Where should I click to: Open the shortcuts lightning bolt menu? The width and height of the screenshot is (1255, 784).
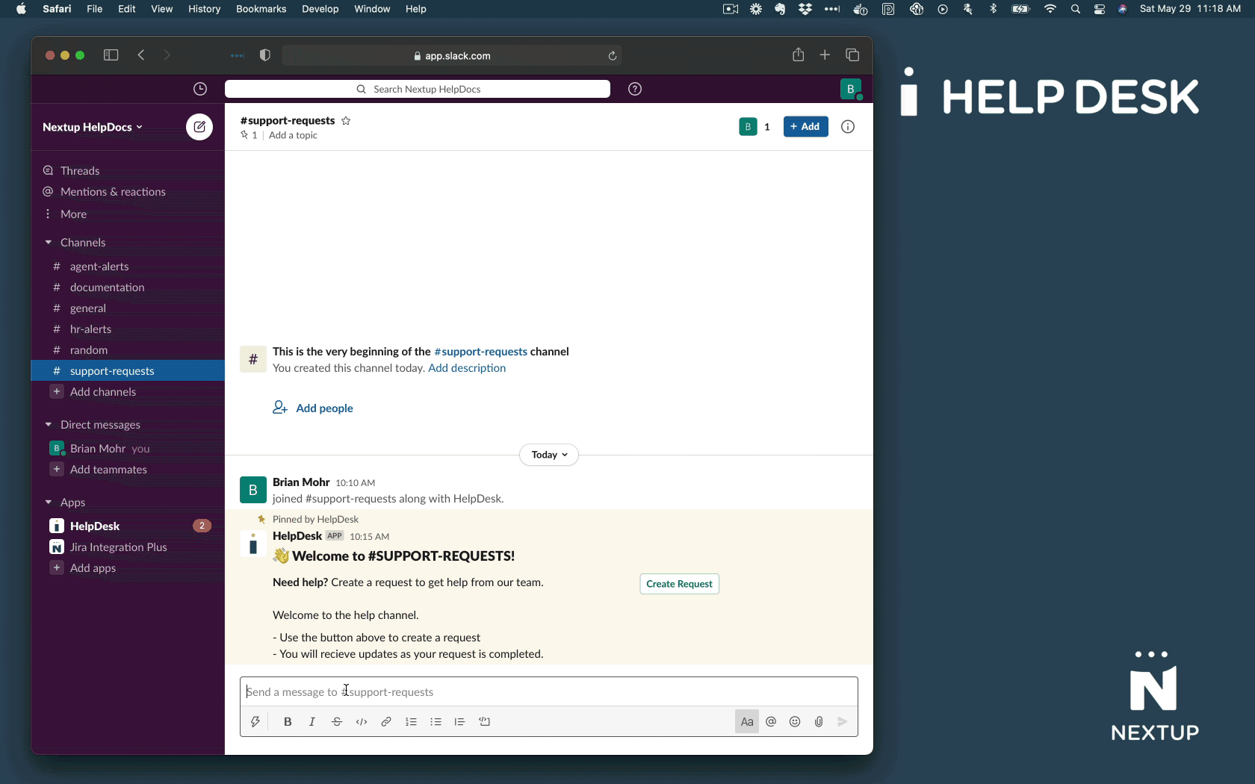coord(255,722)
